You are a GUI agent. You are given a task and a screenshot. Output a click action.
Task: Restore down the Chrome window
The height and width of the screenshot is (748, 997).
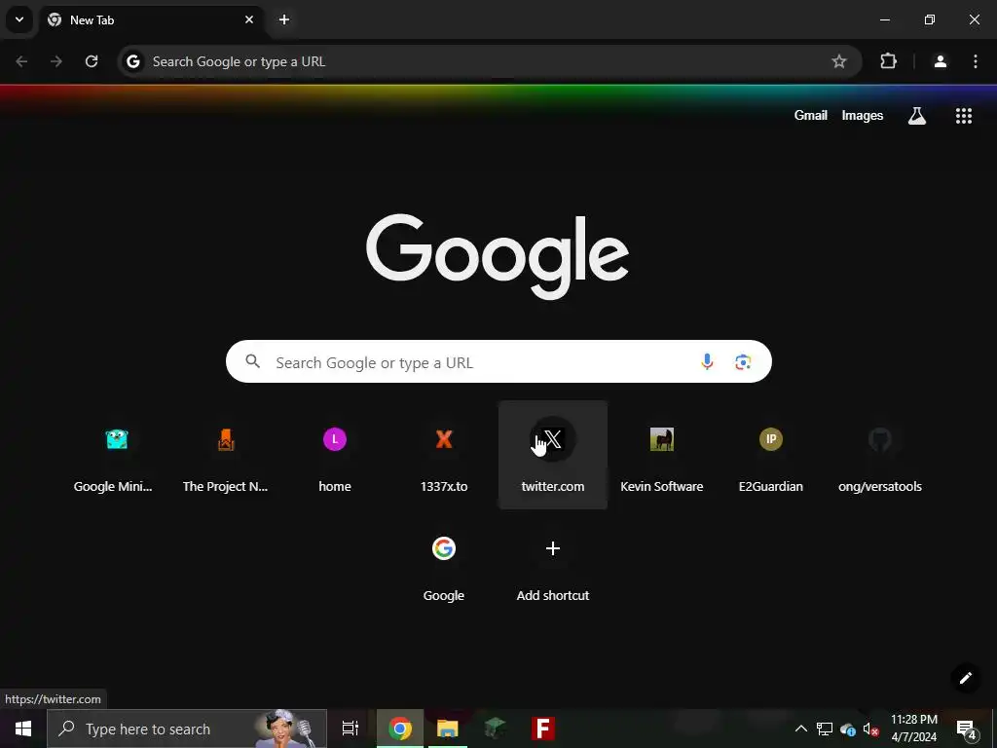pos(930,19)
